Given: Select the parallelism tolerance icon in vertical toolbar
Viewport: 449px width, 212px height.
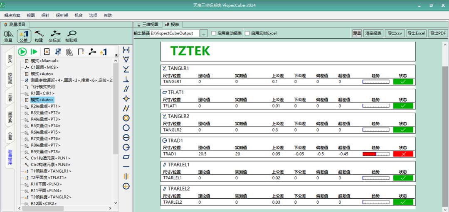Looking at the screenshot, I should tap(126, 88).
